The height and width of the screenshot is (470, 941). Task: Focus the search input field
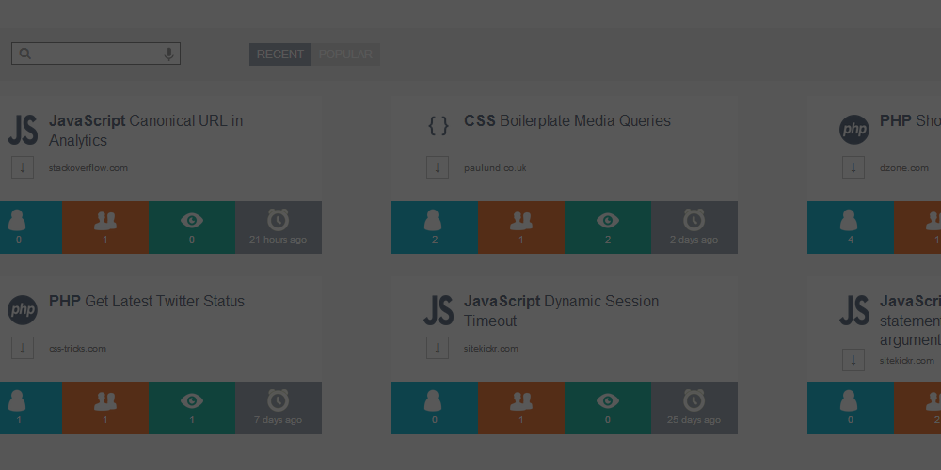point(96,54)
